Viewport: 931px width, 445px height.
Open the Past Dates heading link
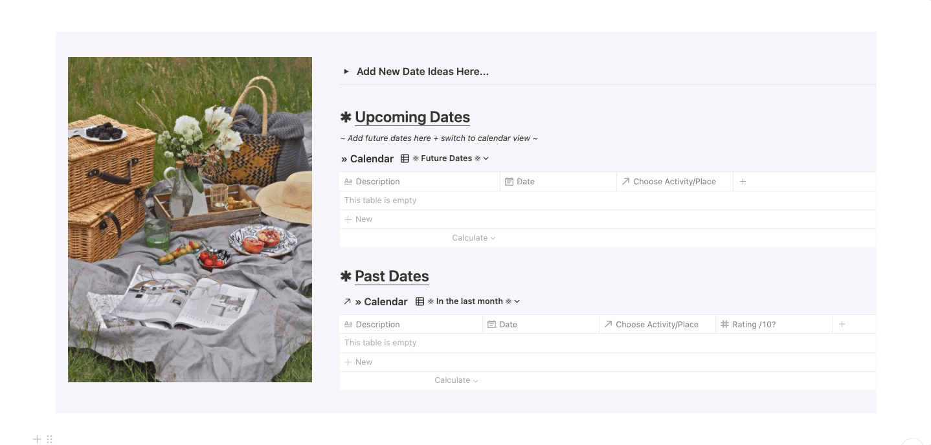click(392, 276)
